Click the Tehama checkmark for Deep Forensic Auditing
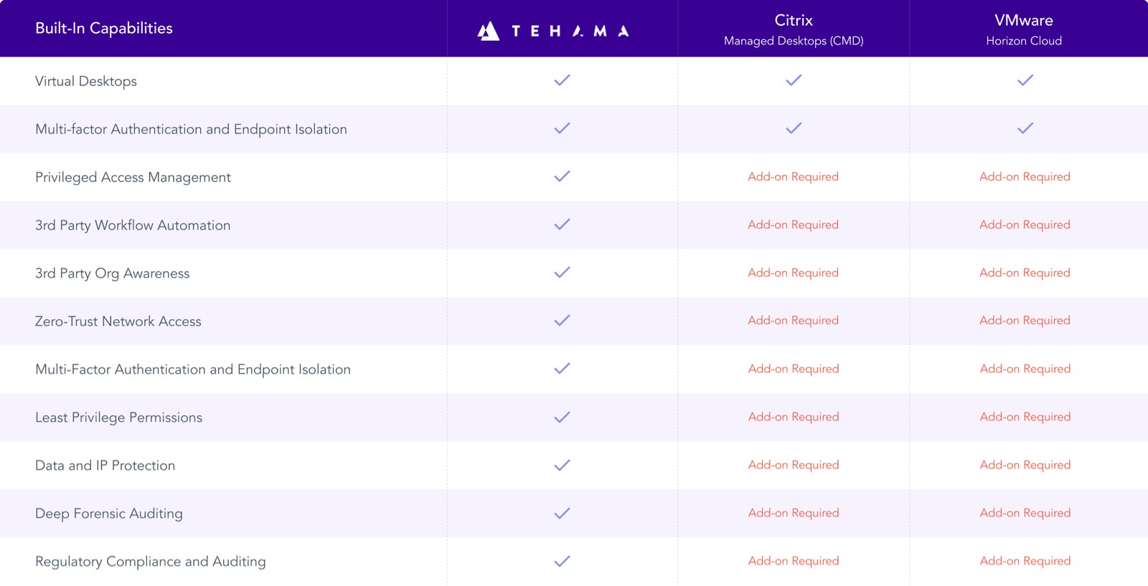Image resolution: width=1148 pixels, height=586 pixels. tap(563, 513)
